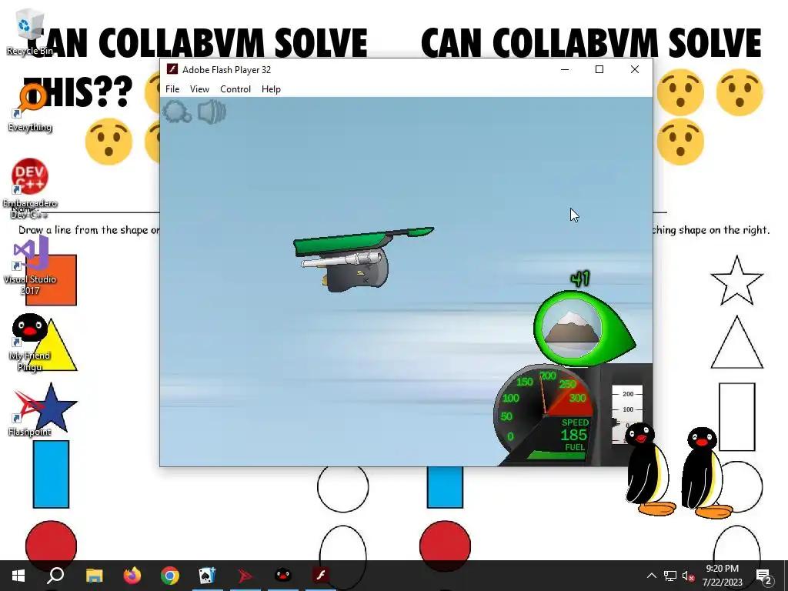Click the game quality gear icon
This screenshot has height=591, width=788.
177,112
